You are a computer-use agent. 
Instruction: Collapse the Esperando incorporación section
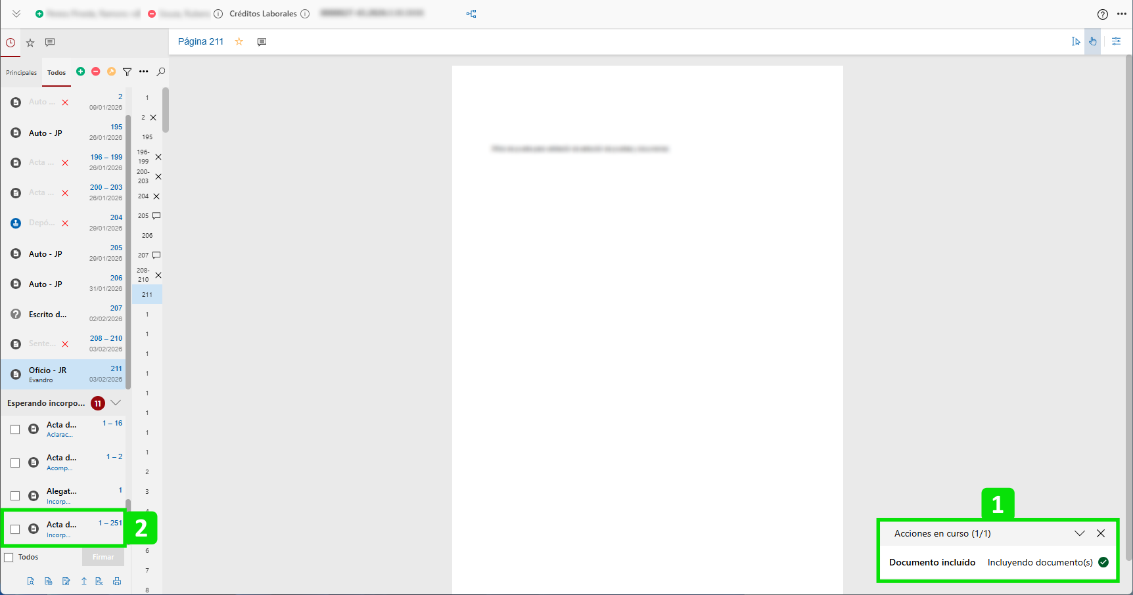(x=116, y=403)
